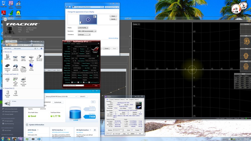251x141 pixels.
Task: Click the SATA Interface help question mark
Action: tap(65, 130)
